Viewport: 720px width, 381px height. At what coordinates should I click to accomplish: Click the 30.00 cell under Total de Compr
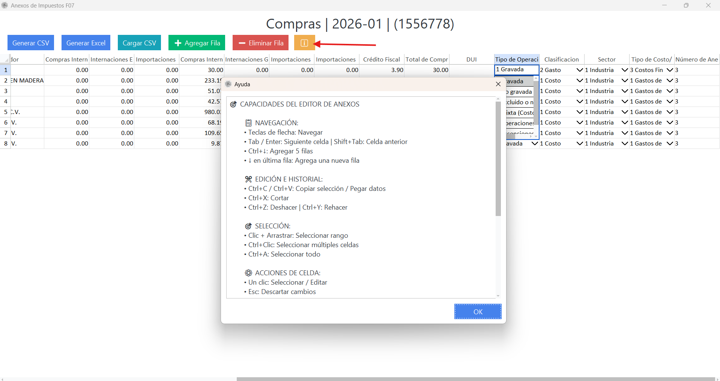tap(427, 70)
